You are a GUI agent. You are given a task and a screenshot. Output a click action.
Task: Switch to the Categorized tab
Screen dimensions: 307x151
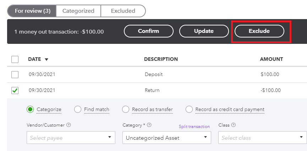[x=78, y=11]
